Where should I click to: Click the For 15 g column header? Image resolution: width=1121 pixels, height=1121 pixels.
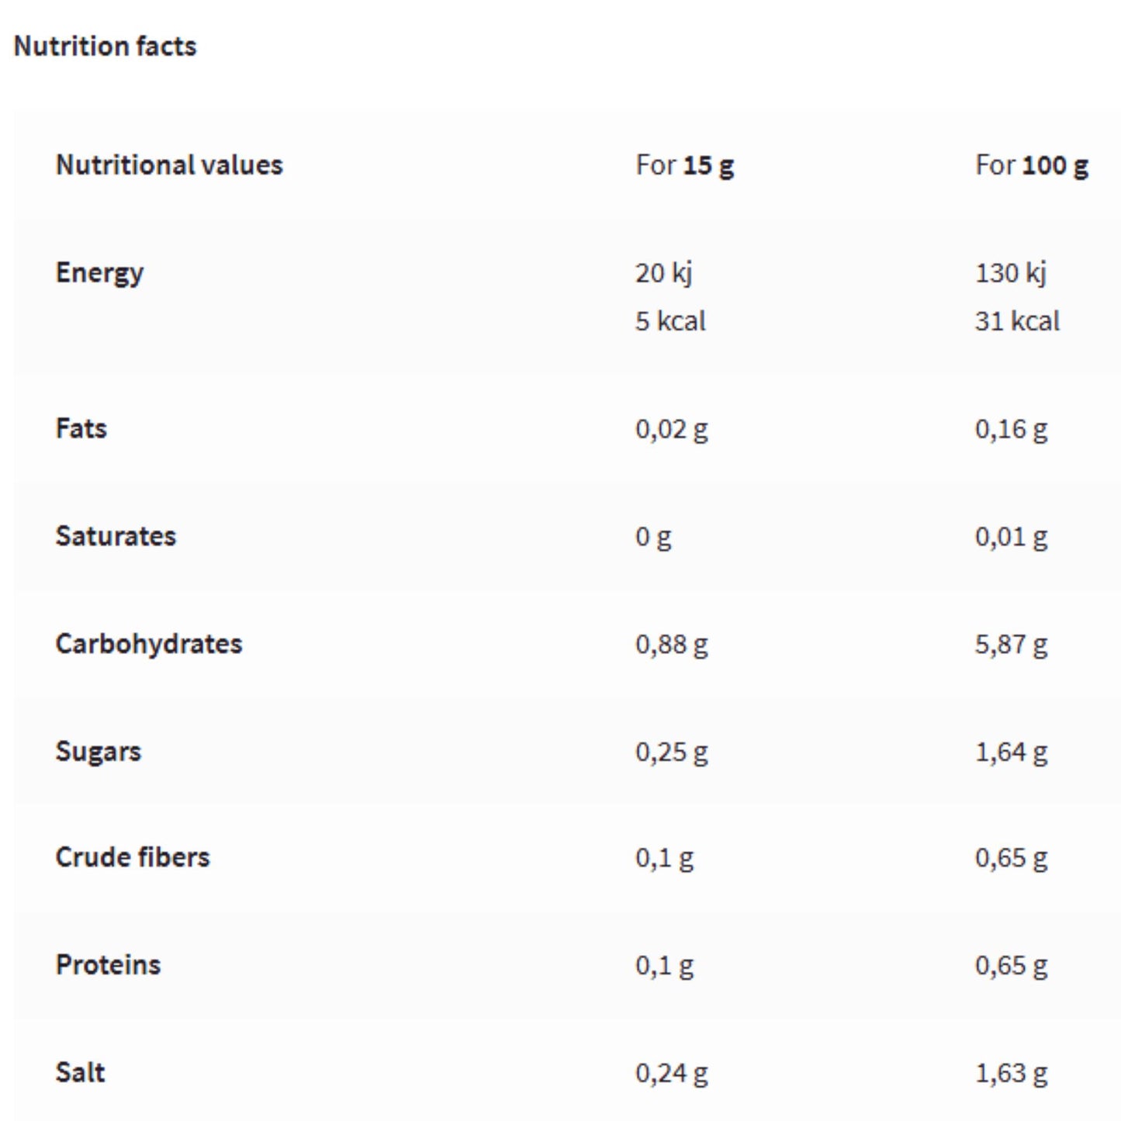point(684,165)
